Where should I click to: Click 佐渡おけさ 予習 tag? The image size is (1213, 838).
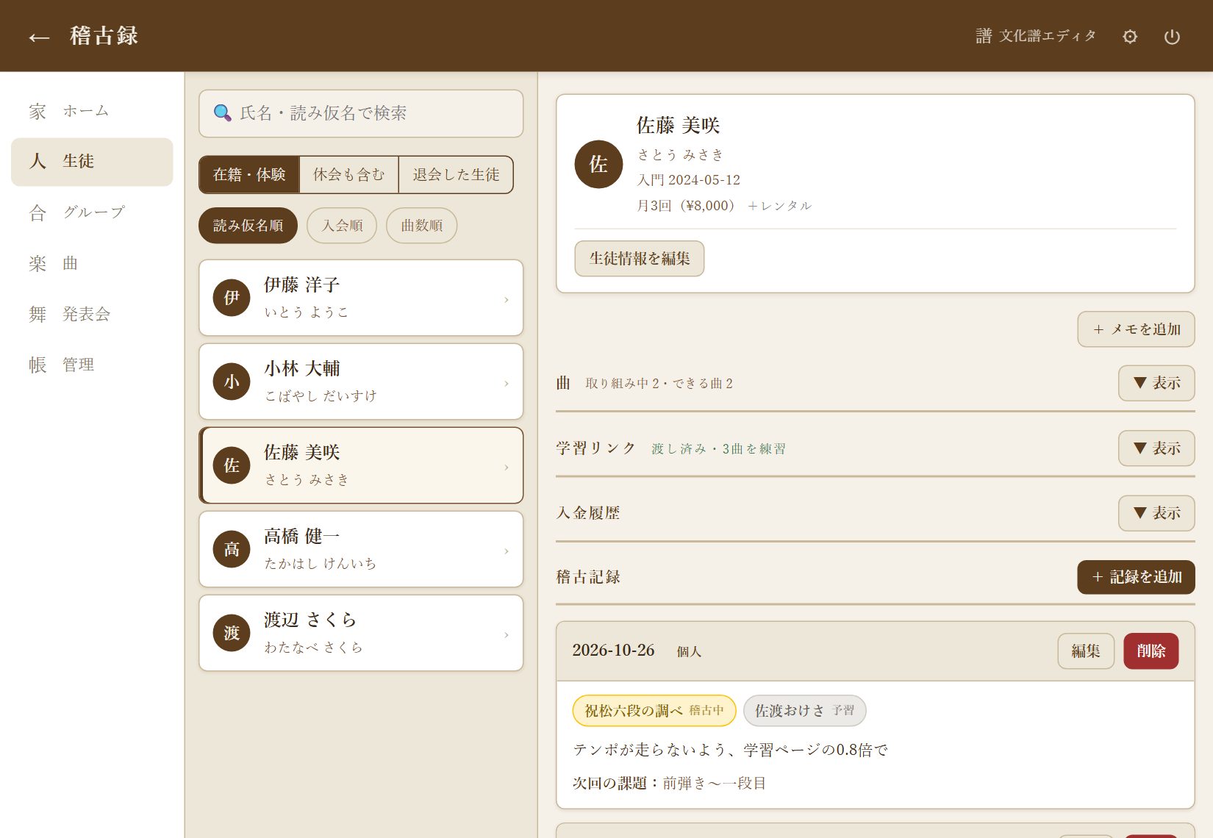[x=804, y=711]
